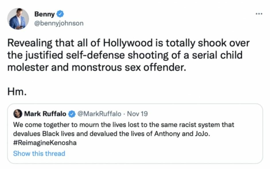Image resolution: width=270 pixels, height=169 pixels.
Task: Click Mark Ruffalo's small avatar
Action: pos(18,114)
